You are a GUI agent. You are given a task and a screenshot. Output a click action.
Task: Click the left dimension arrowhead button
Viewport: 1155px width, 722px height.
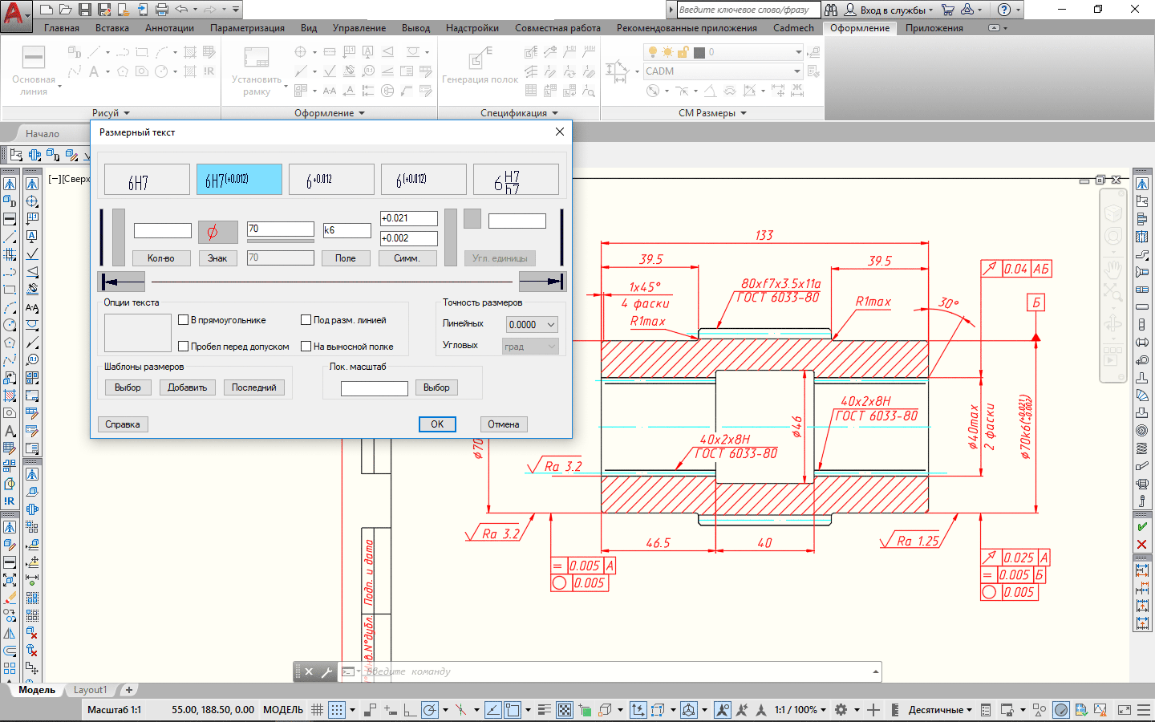click(122, 282)
